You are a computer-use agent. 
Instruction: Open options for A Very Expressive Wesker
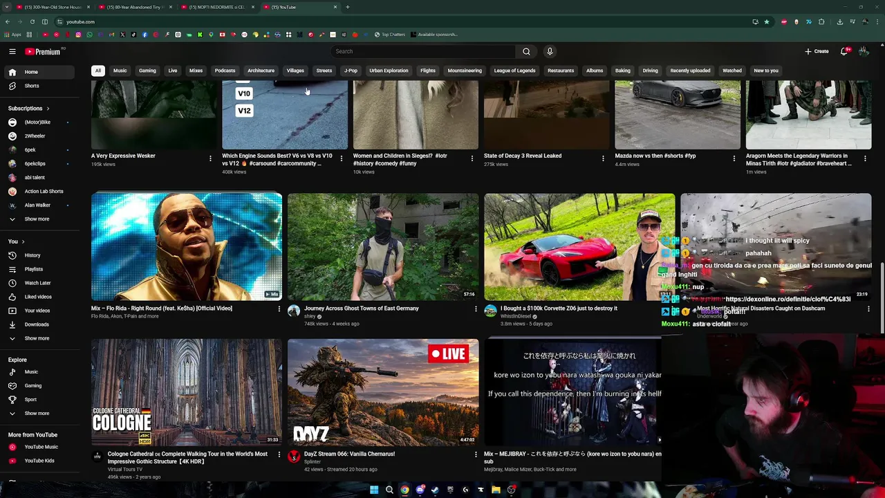point(210,158)
